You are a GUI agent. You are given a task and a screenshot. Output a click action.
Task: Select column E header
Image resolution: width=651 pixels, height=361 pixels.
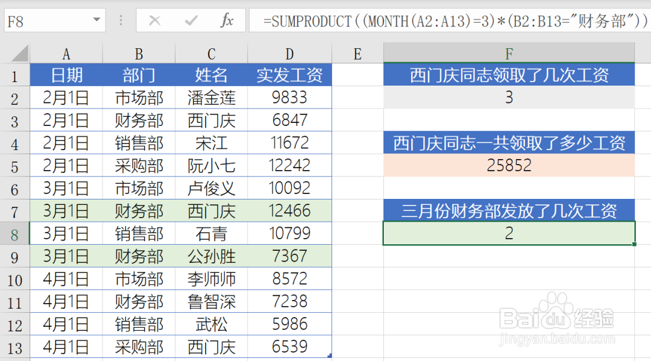coord(357,54)
